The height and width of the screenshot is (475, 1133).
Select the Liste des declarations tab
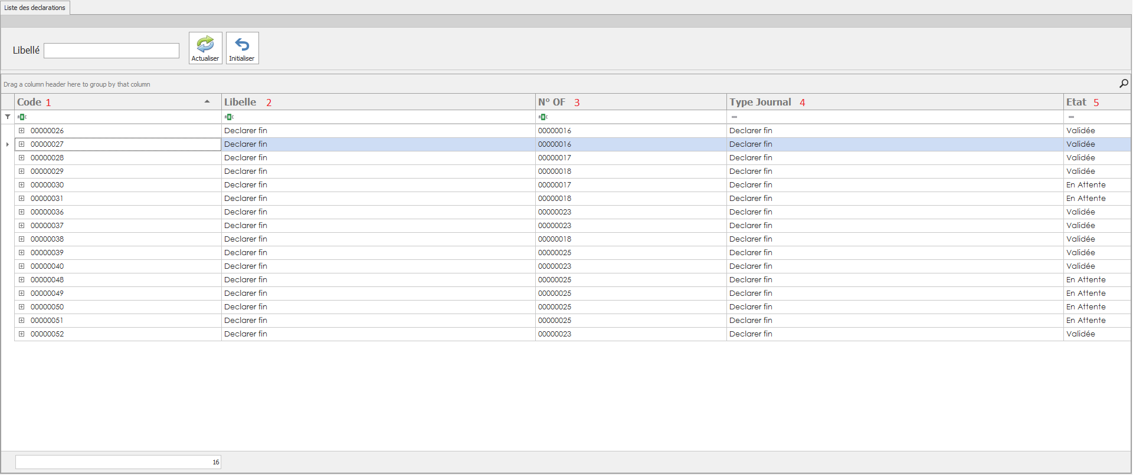pos(35,8)
